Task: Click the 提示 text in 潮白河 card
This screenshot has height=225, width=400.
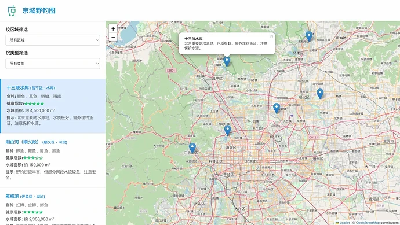Action: point(51,175)
